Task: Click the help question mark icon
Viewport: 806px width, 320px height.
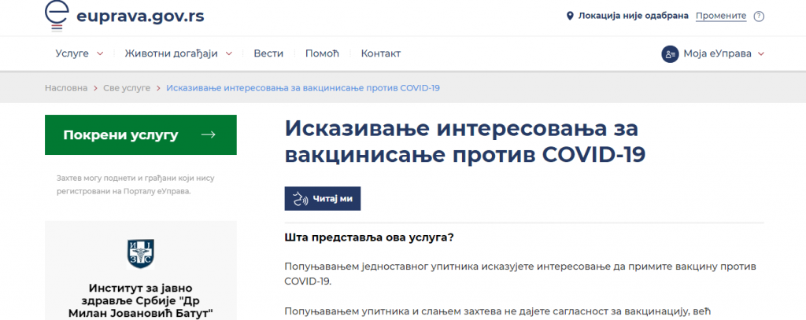Action: [x=759, y=16]
